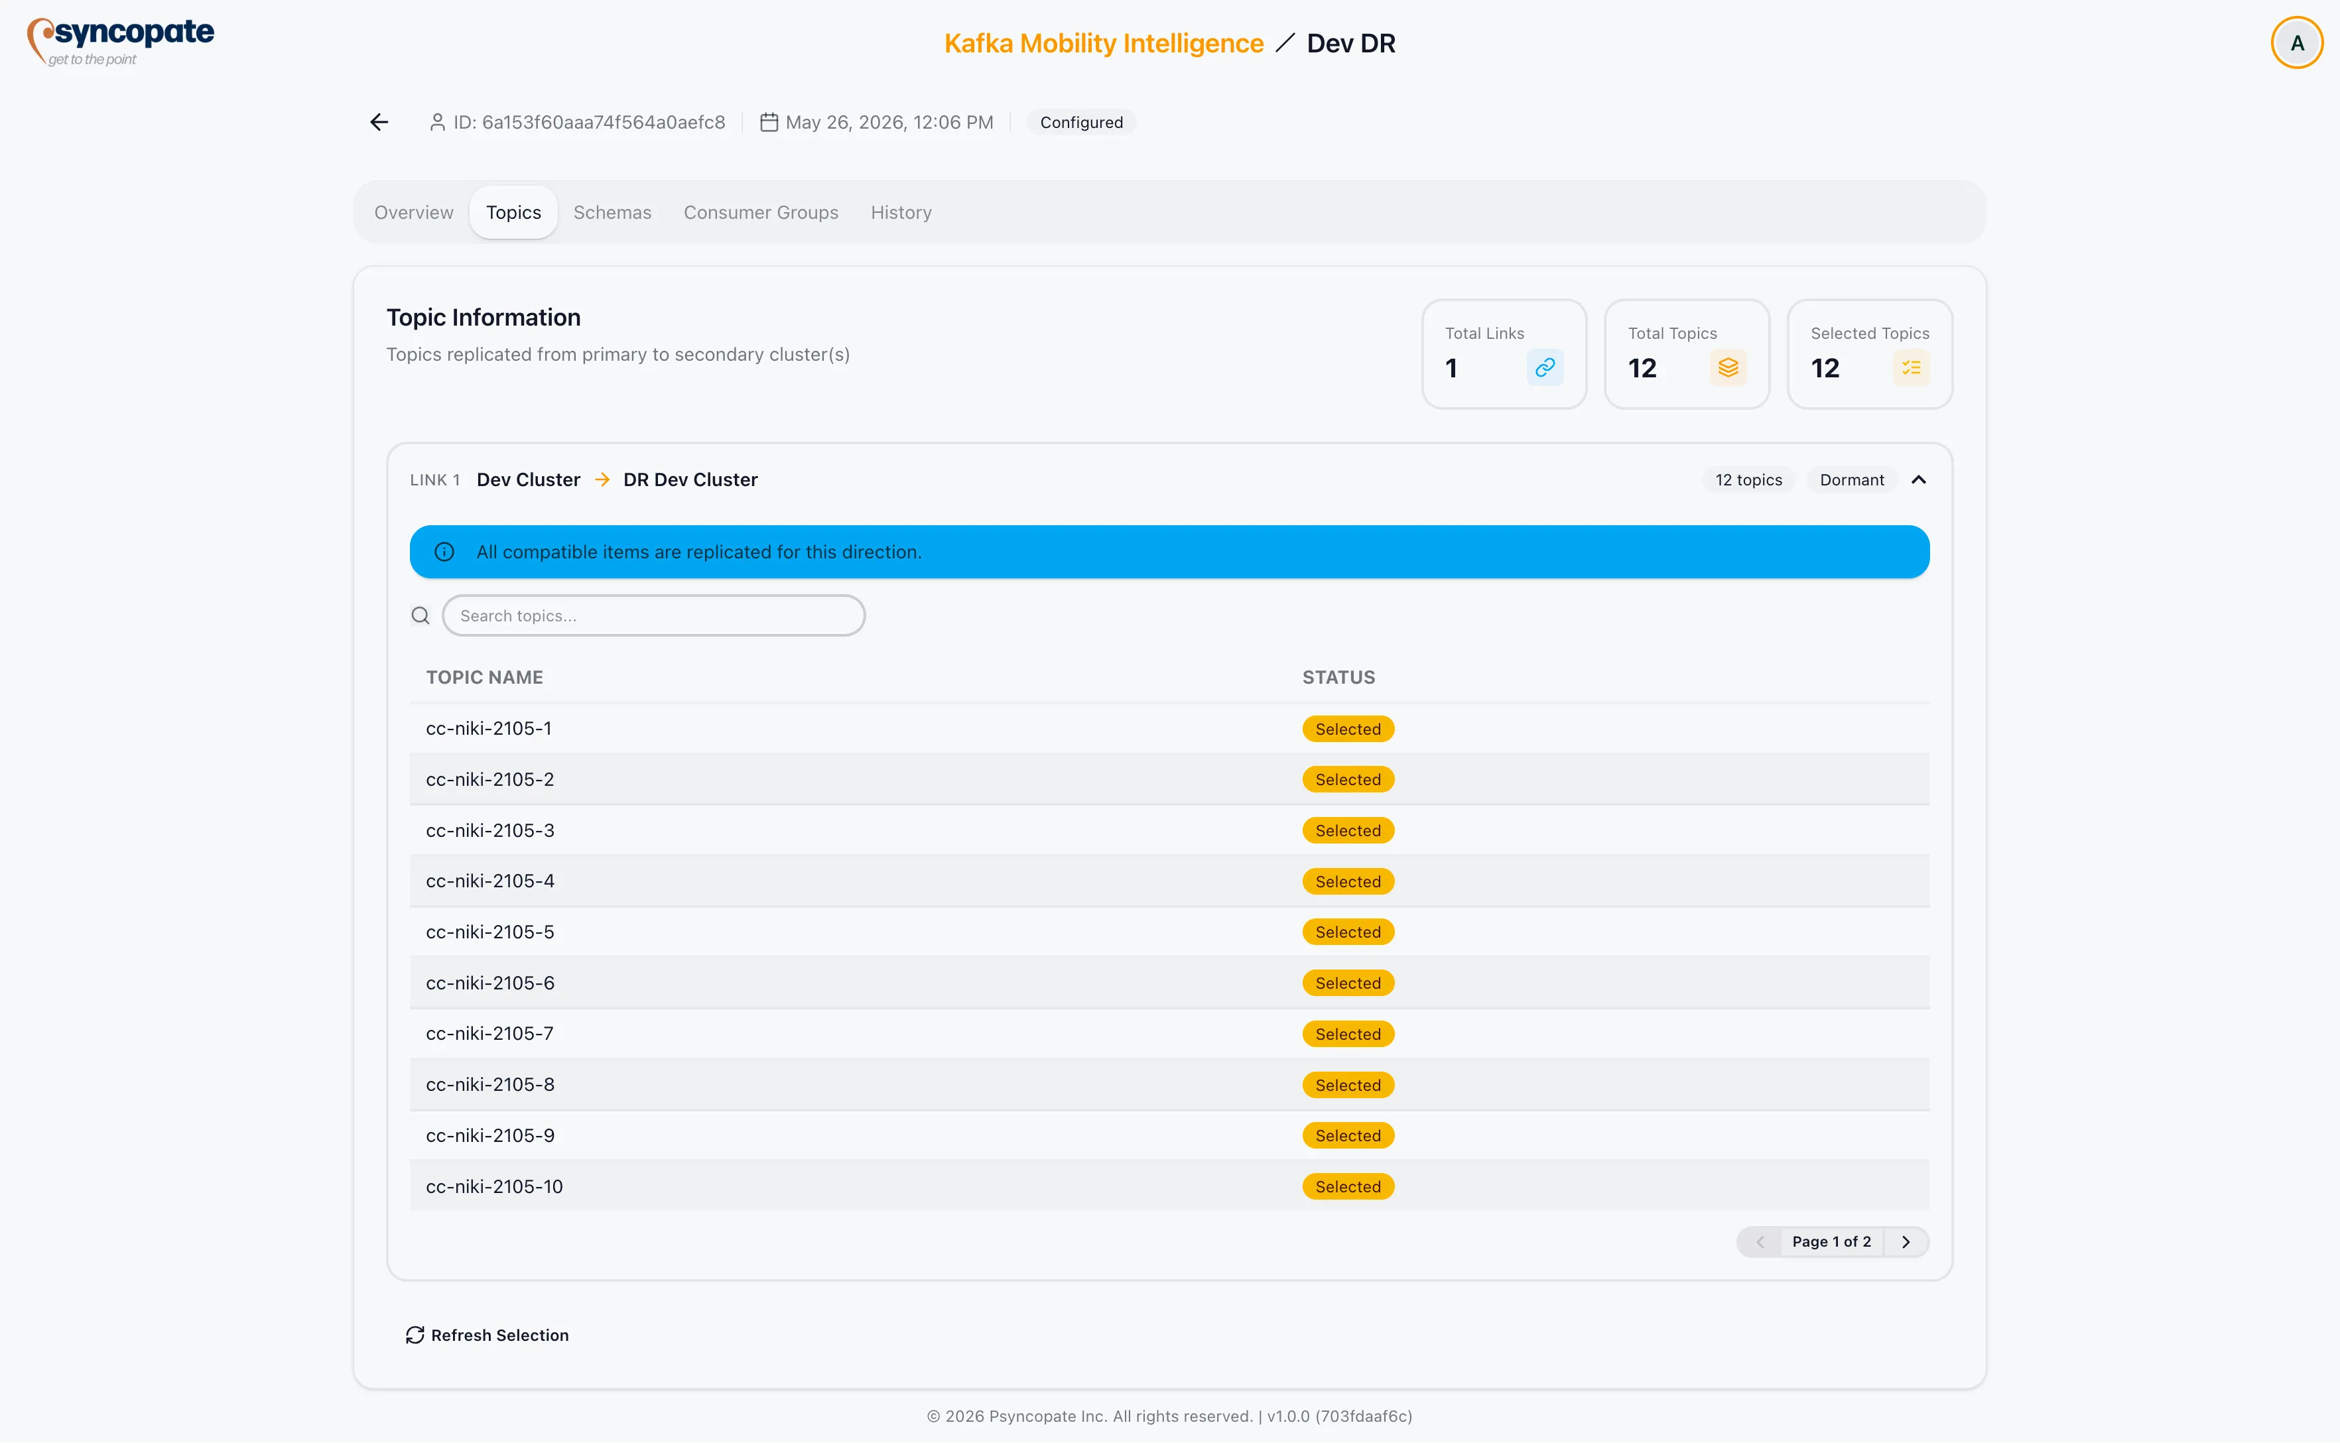Viewport: 2340px width, 1443px height.
Task: Click Kafka Mobility Intelligence breadcrumb link
Action: pos(1103,43)
